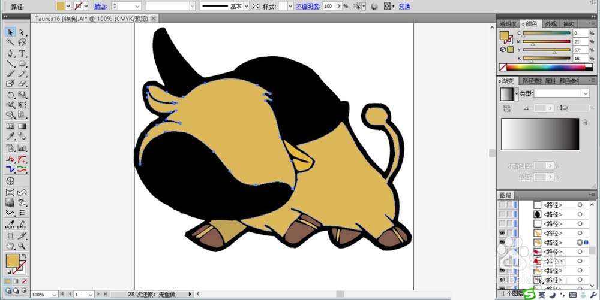Select the Magic Wand tool

tap(10, 42)
